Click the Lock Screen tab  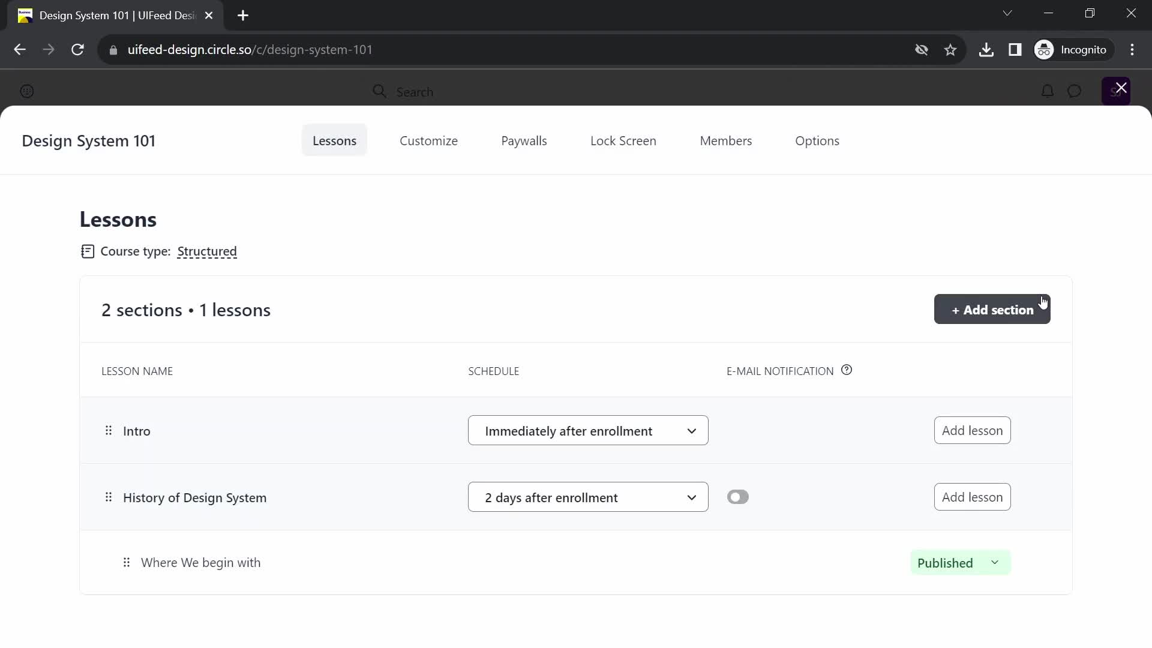point(624,141)
